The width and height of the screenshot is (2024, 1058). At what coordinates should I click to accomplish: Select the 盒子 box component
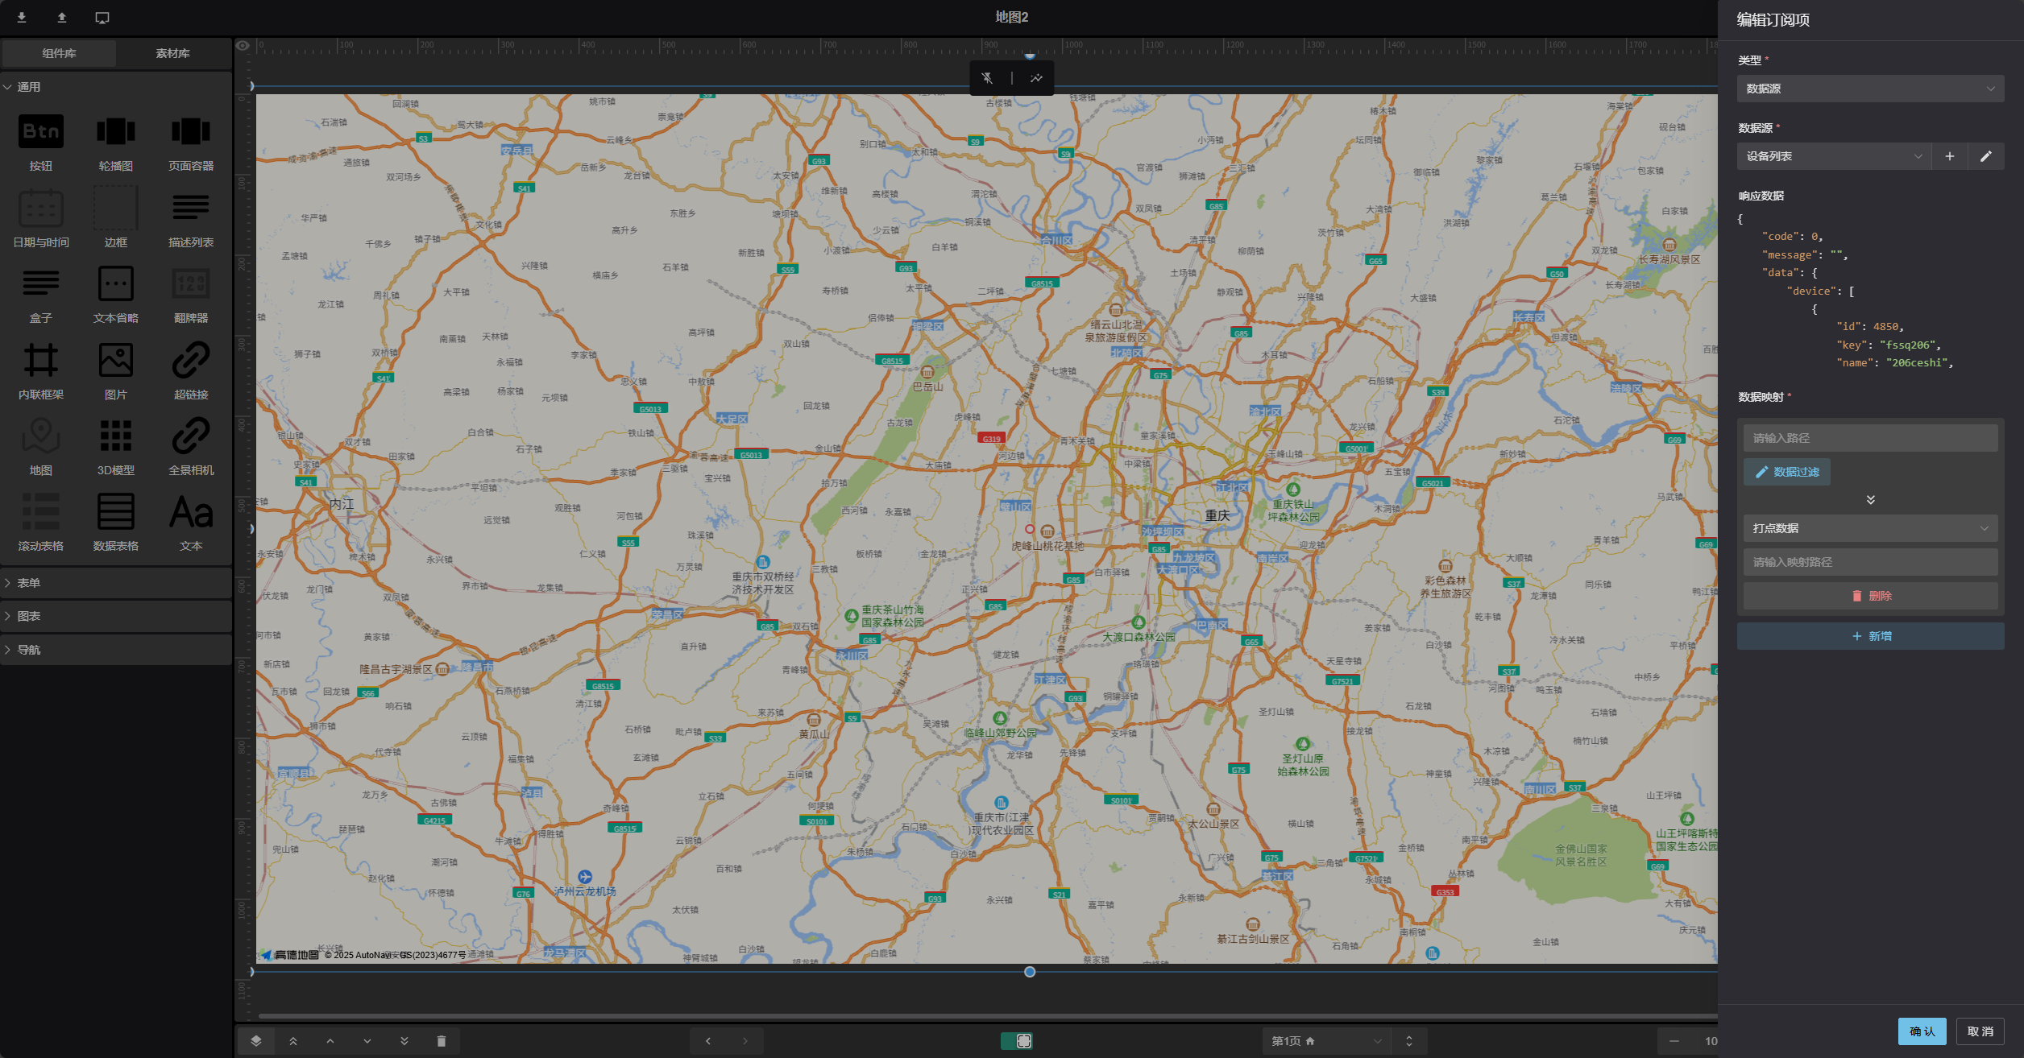(41, 295)
